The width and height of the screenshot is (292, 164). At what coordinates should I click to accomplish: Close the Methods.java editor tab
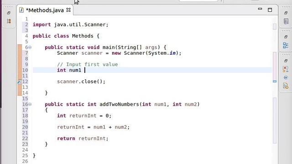click(68, 10)
